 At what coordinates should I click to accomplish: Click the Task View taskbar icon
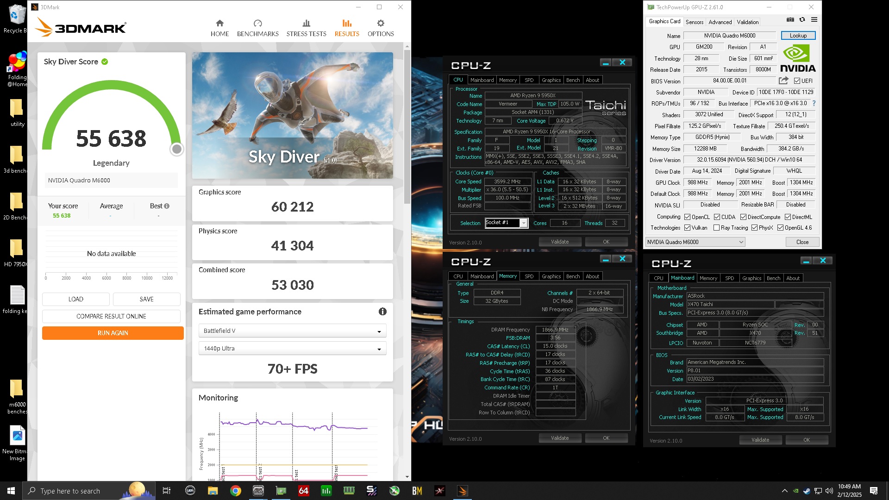(167, 491)
